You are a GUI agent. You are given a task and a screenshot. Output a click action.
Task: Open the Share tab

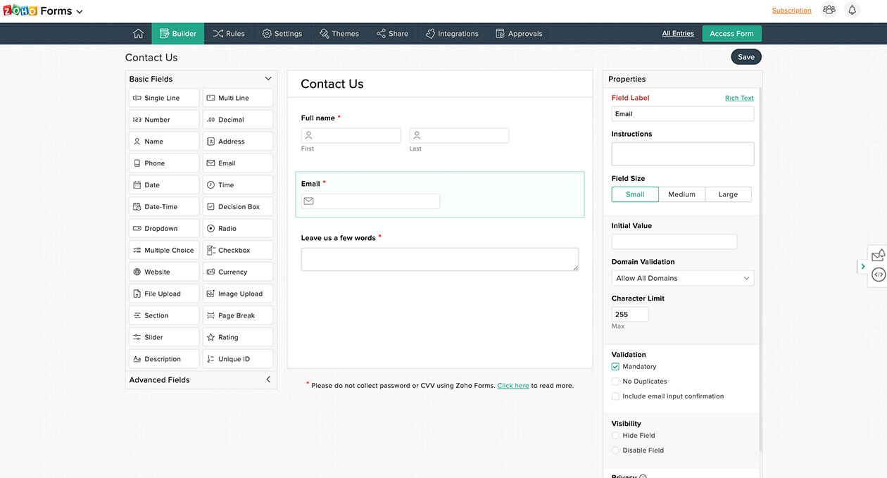tap(392, 34)
